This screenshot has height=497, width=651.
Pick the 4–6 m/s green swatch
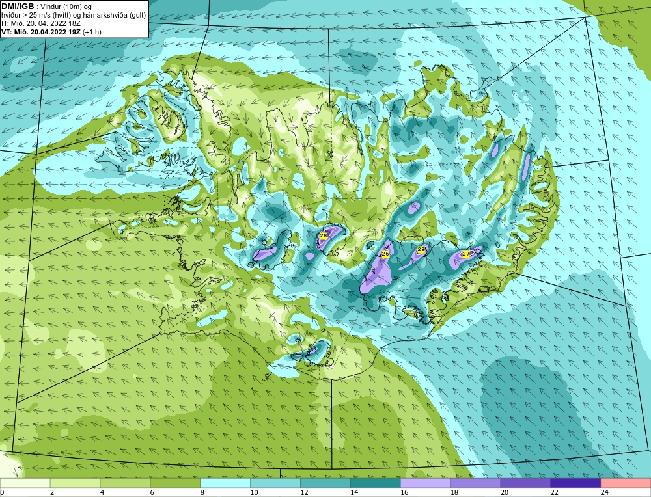click(125, 483)
